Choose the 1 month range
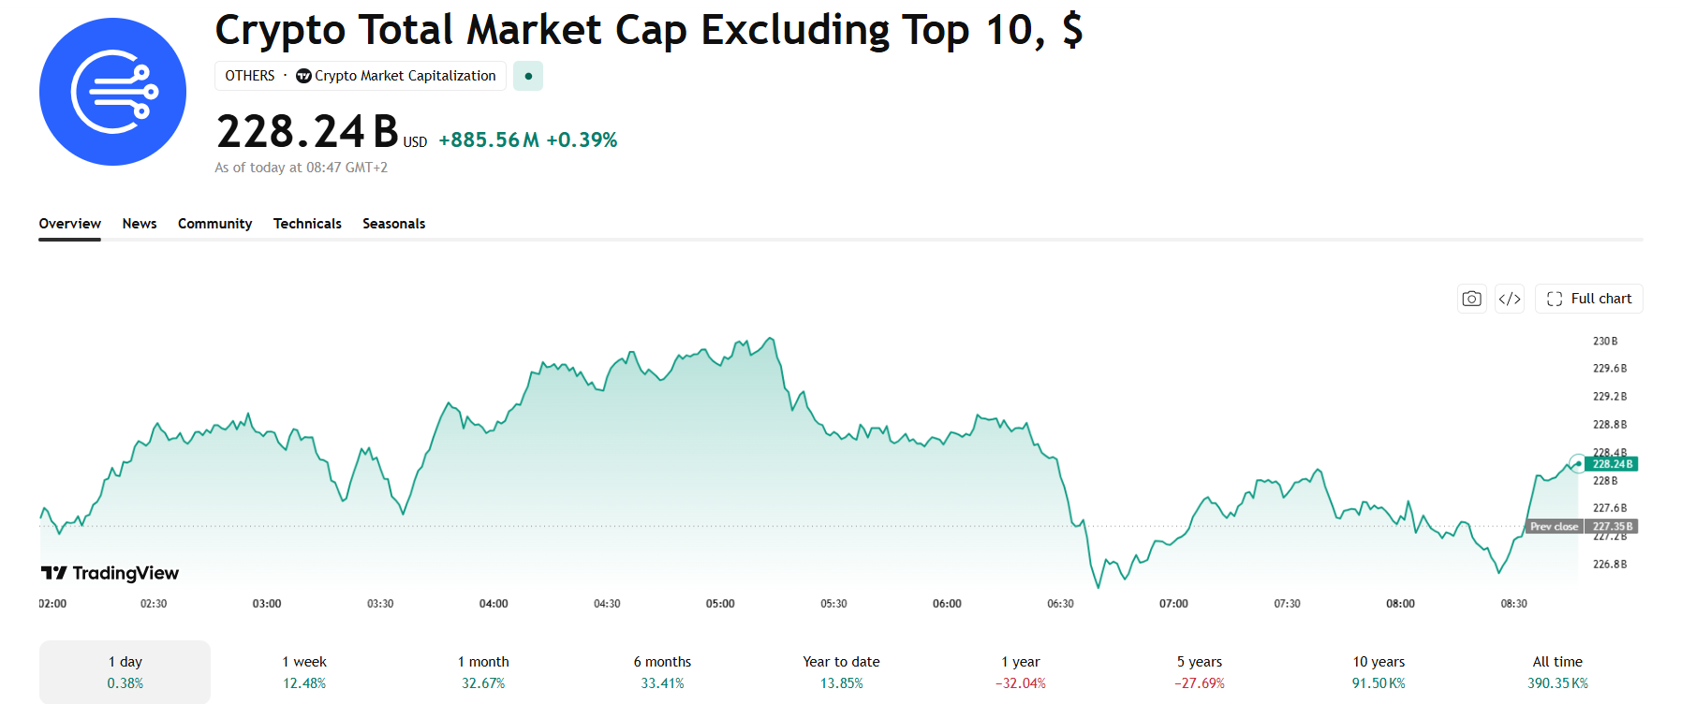The height and width of the screenshot is (704, 1681). (x=483, y=672)
